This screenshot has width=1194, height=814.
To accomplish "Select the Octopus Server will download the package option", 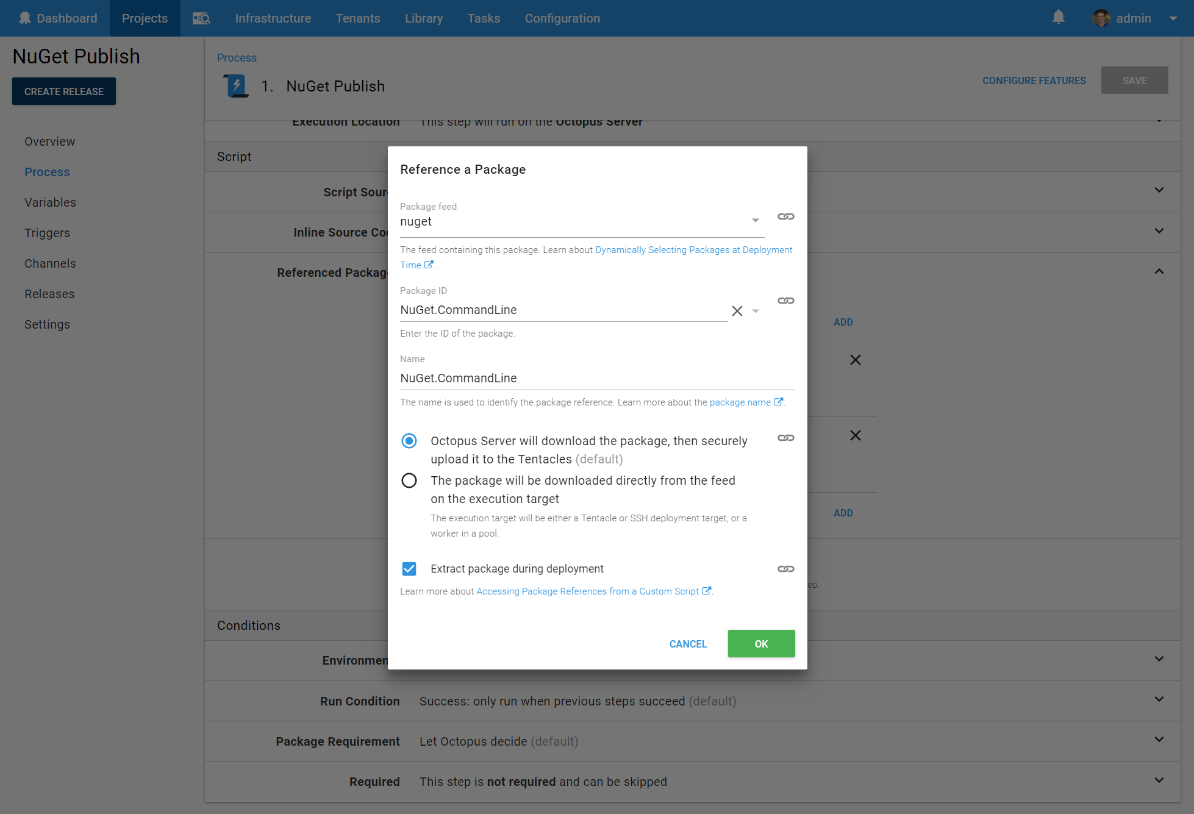I will coord(409,441).
